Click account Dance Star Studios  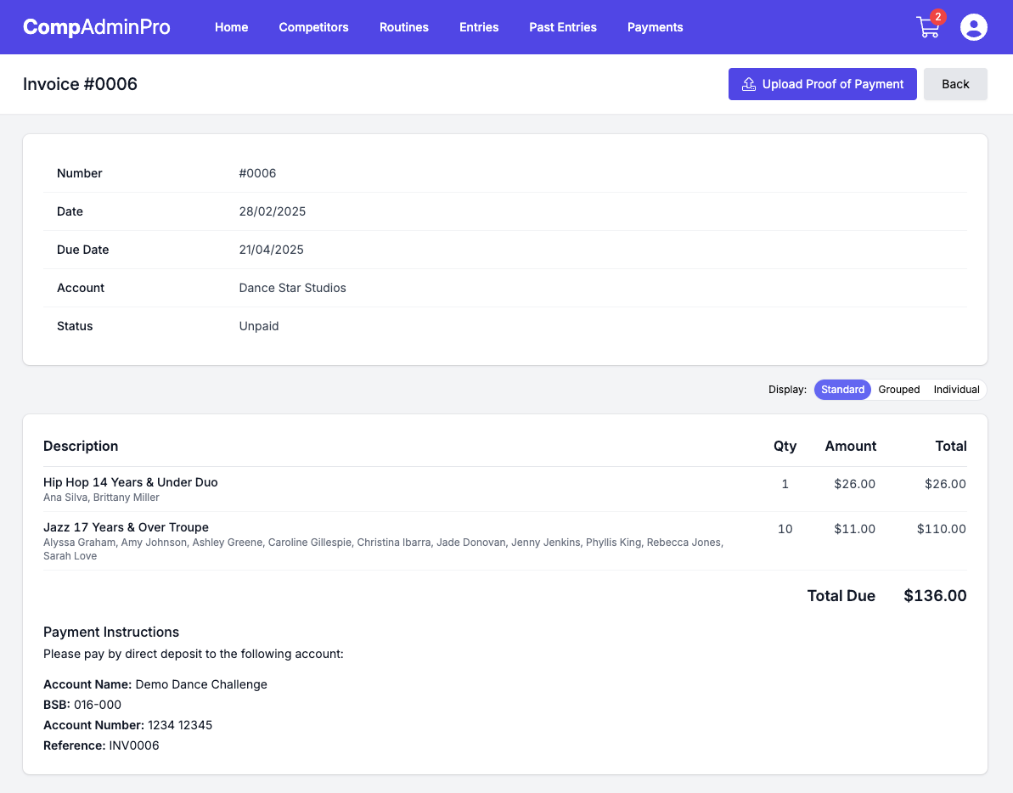292,288
